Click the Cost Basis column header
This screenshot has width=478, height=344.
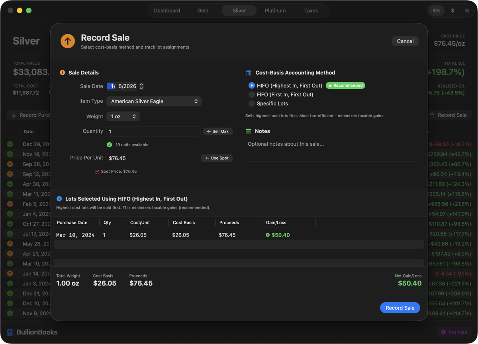coord(184,223)
